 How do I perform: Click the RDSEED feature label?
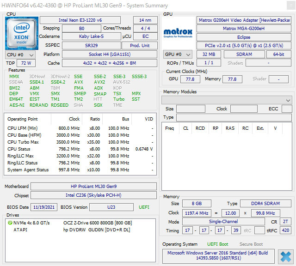point(60,105)
